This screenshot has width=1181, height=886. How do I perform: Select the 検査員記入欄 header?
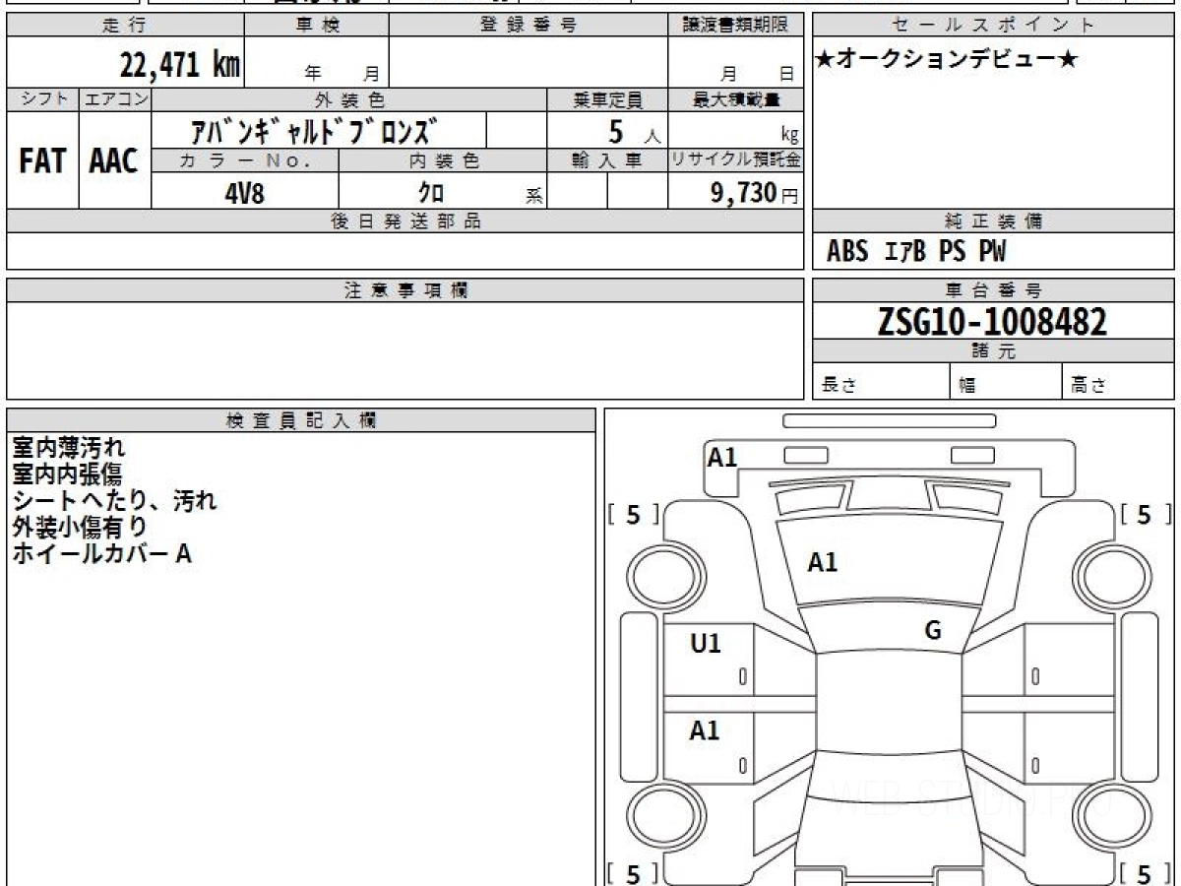click(x=301, y=420)
